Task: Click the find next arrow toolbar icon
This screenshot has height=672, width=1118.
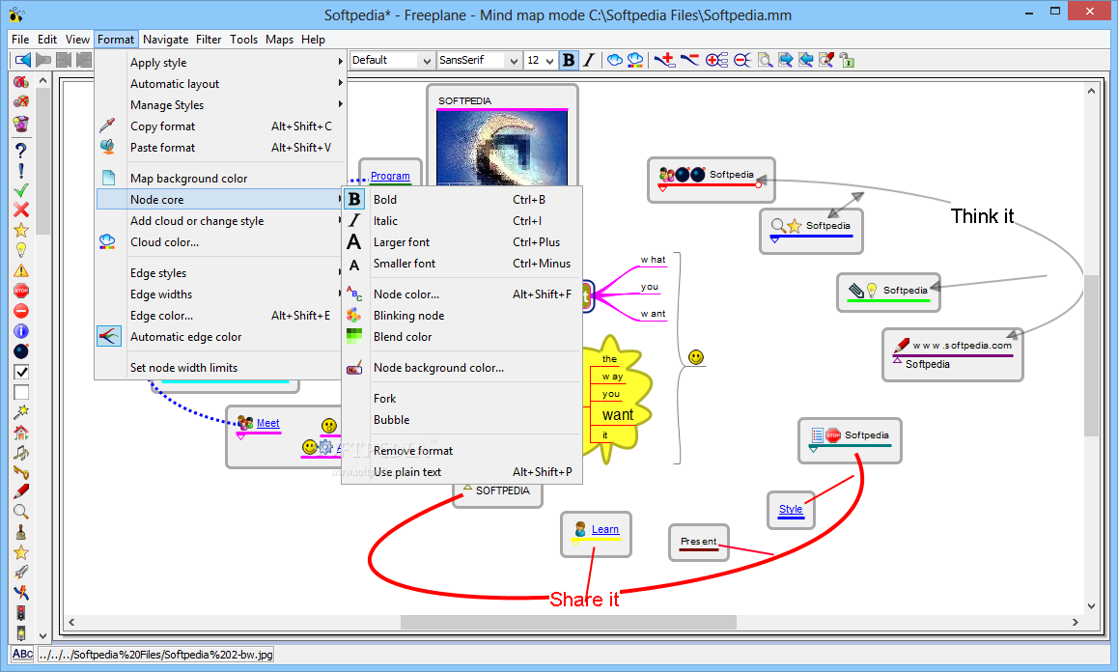Action: [x=786, y=60]
